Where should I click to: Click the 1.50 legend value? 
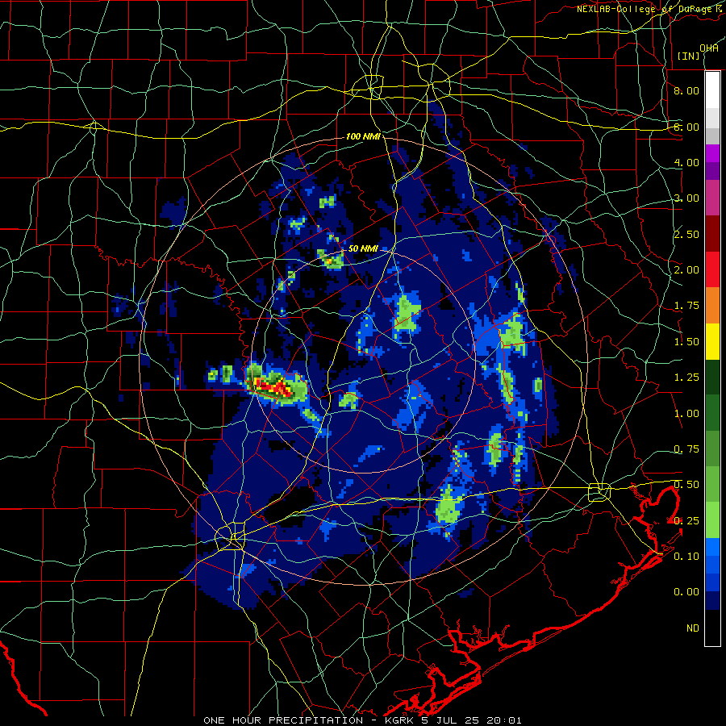pos(686,342)
